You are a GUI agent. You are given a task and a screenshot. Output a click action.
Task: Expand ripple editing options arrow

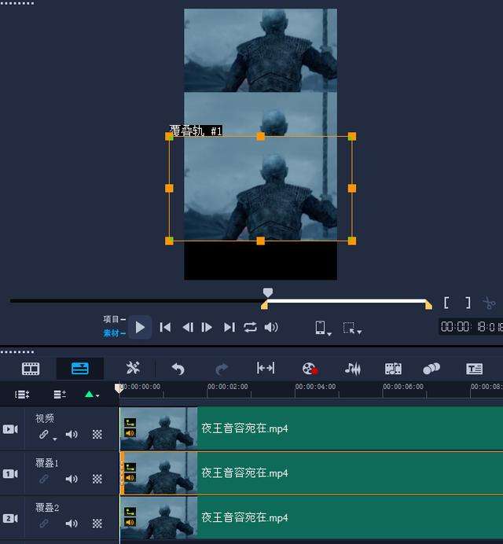(x=54, y=439)
